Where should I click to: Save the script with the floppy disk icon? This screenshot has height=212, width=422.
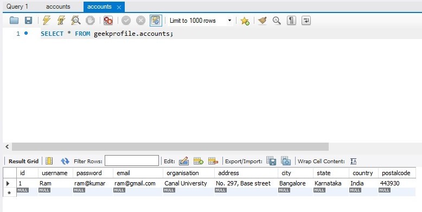click(28, 21)
